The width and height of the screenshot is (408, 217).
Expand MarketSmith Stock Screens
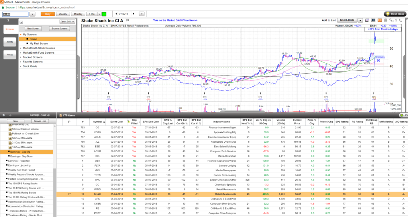(21, 48)
